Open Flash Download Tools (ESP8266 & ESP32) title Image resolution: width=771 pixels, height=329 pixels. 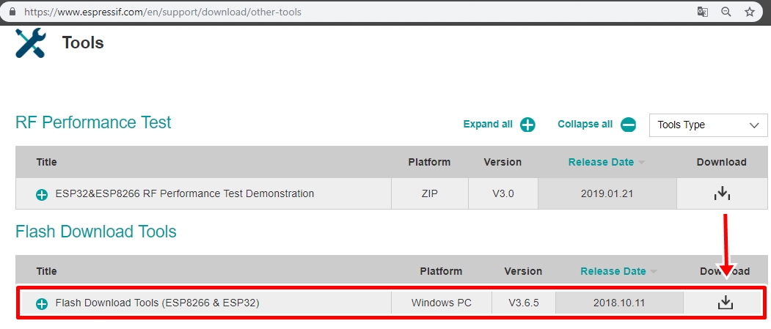click(x=158, y=303)
